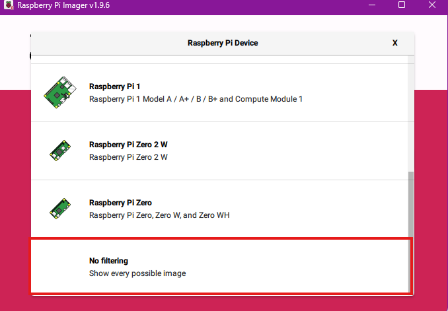
Task: Close the Raspberry Pi Device dialog with X
Action: (395, 43)
